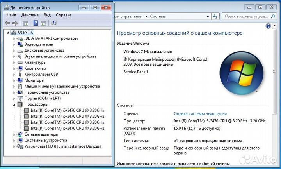Select 'Системные устройства' row
This screenshot has width=281, height=169.
pos(46,140)
